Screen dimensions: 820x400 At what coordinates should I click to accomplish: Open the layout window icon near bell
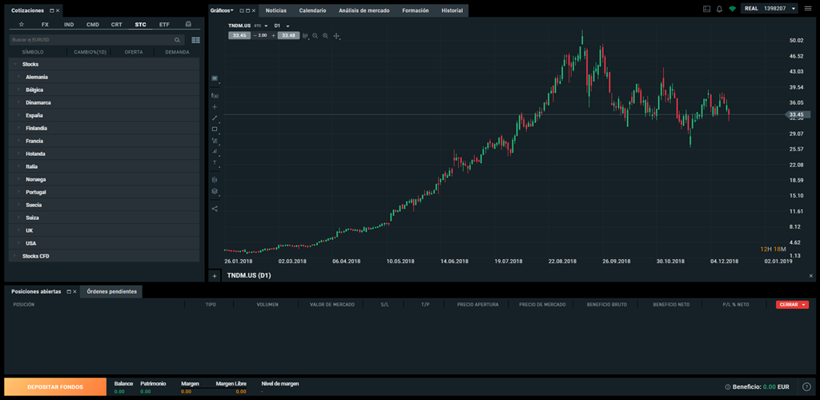707,9
